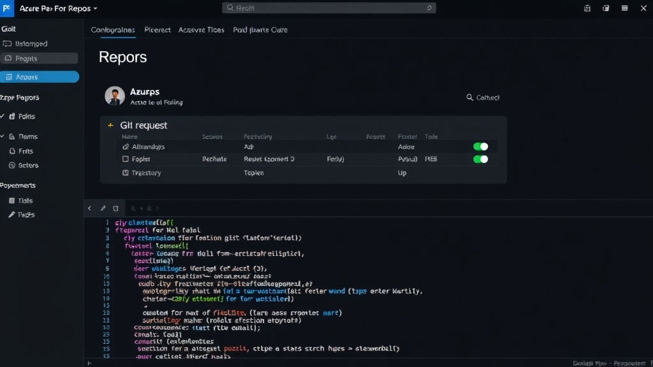Viewport: 653px width, 367px height.
Task: Toggle the Altrendays row switch
Action: [x=481, y=147]
